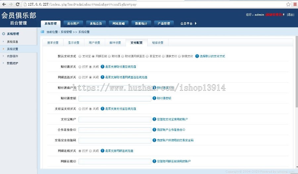Screen dimensions: 298x174
Task: Reload the page with the refresh icon
Action: tap(18, 4)
